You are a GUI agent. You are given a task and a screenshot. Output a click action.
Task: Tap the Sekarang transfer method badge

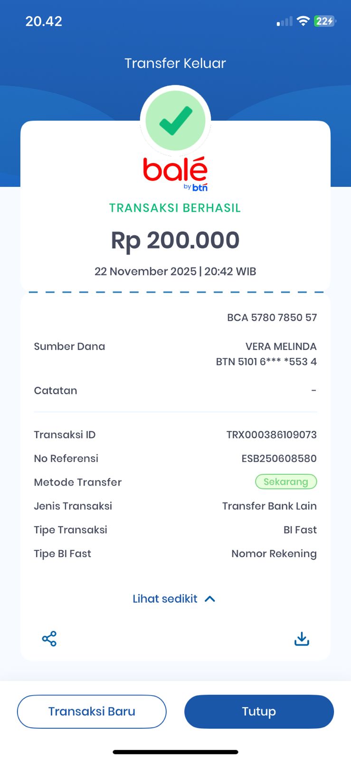pyautogui.click(x=286, y=482)
